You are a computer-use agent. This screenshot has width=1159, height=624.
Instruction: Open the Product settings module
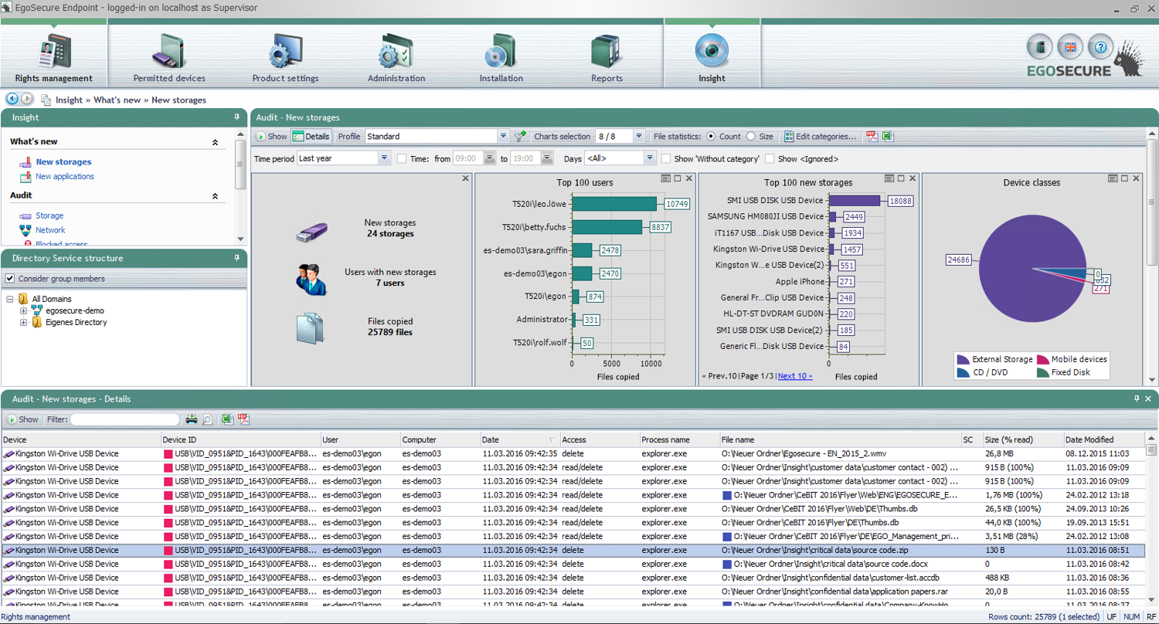pos(285,56)
